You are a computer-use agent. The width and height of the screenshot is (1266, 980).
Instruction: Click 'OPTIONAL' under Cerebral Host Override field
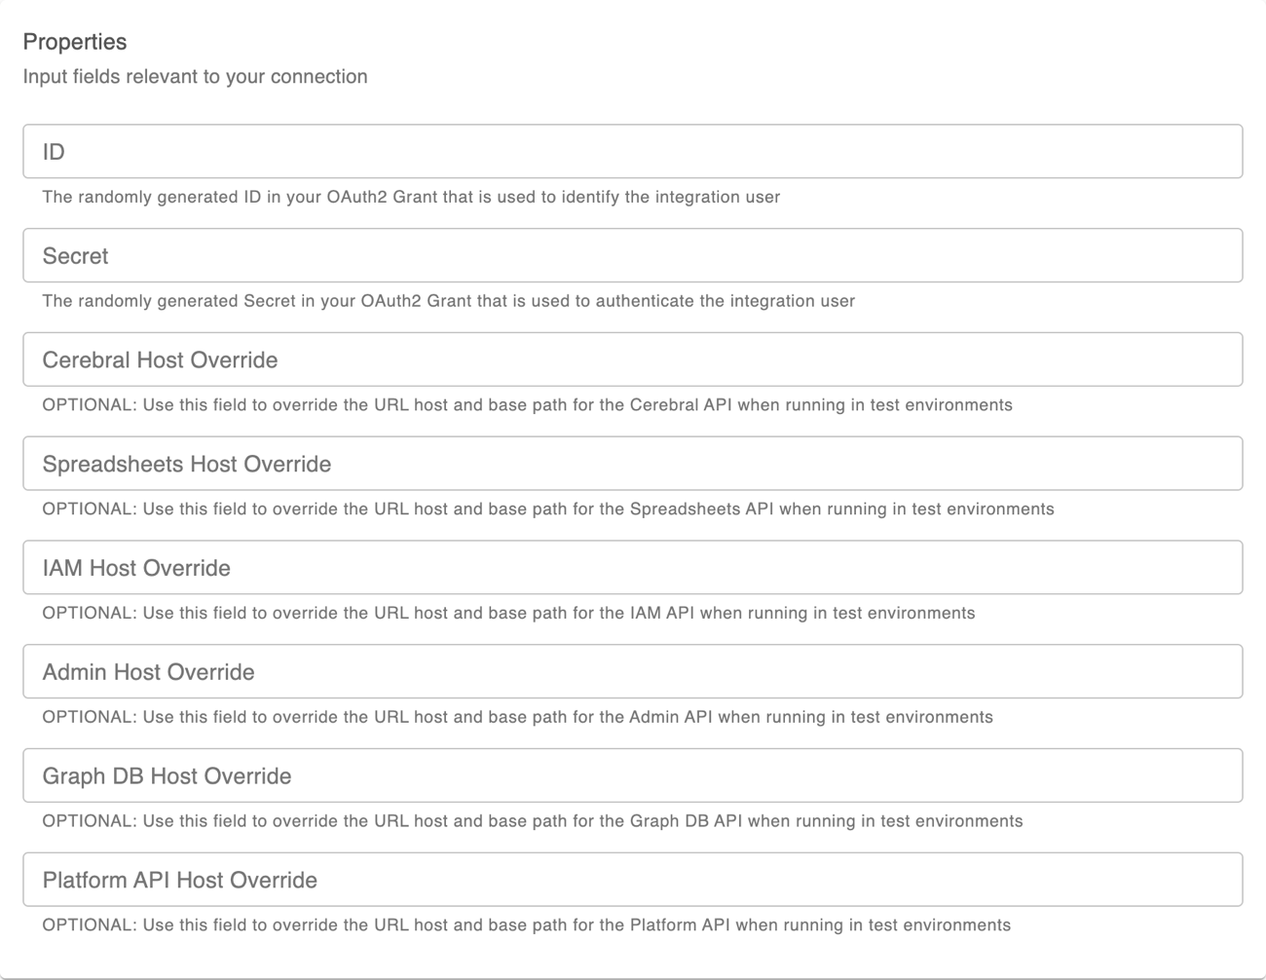pos(88,405)
